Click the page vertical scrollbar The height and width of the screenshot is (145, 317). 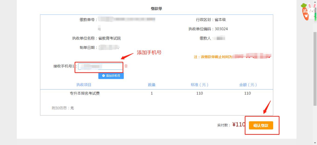pyautogui.click(x=315, y=68)
